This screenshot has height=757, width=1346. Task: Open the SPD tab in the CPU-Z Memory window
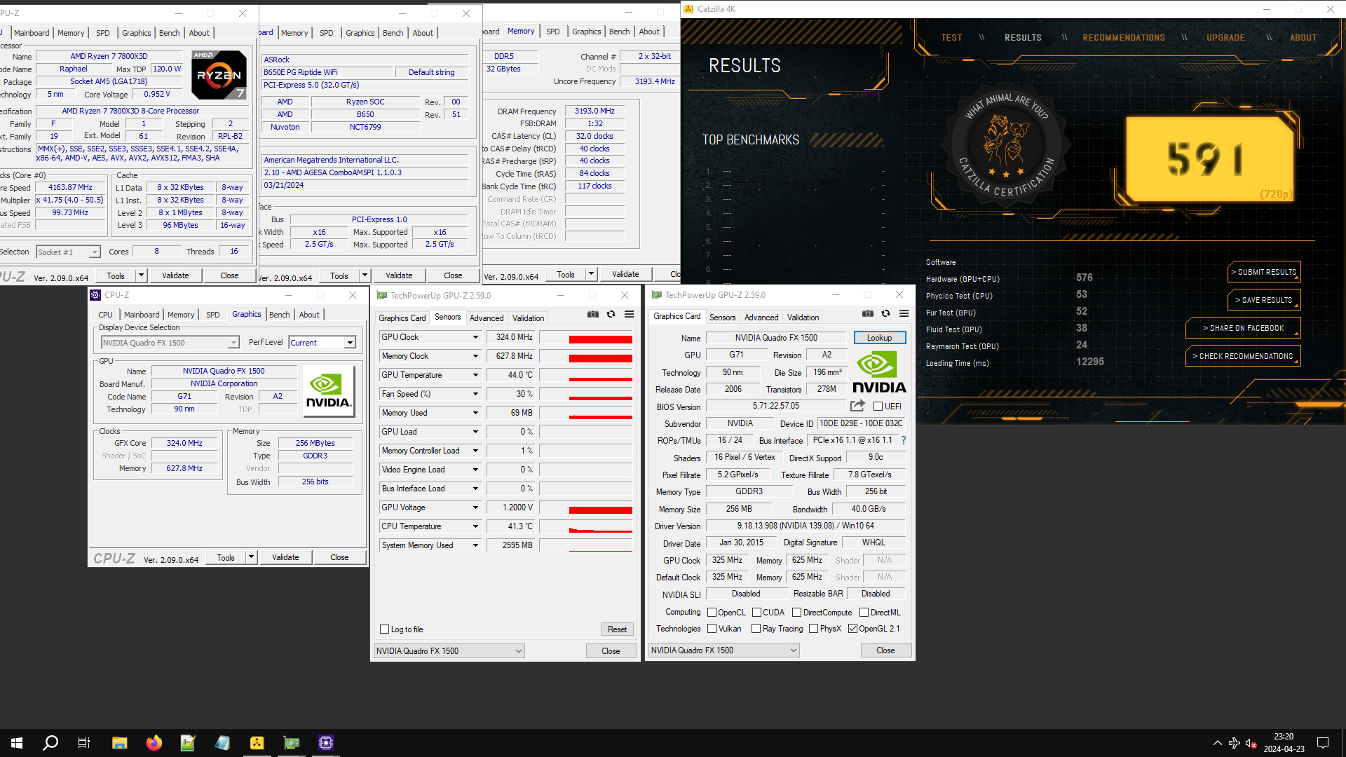coord(553,32)
